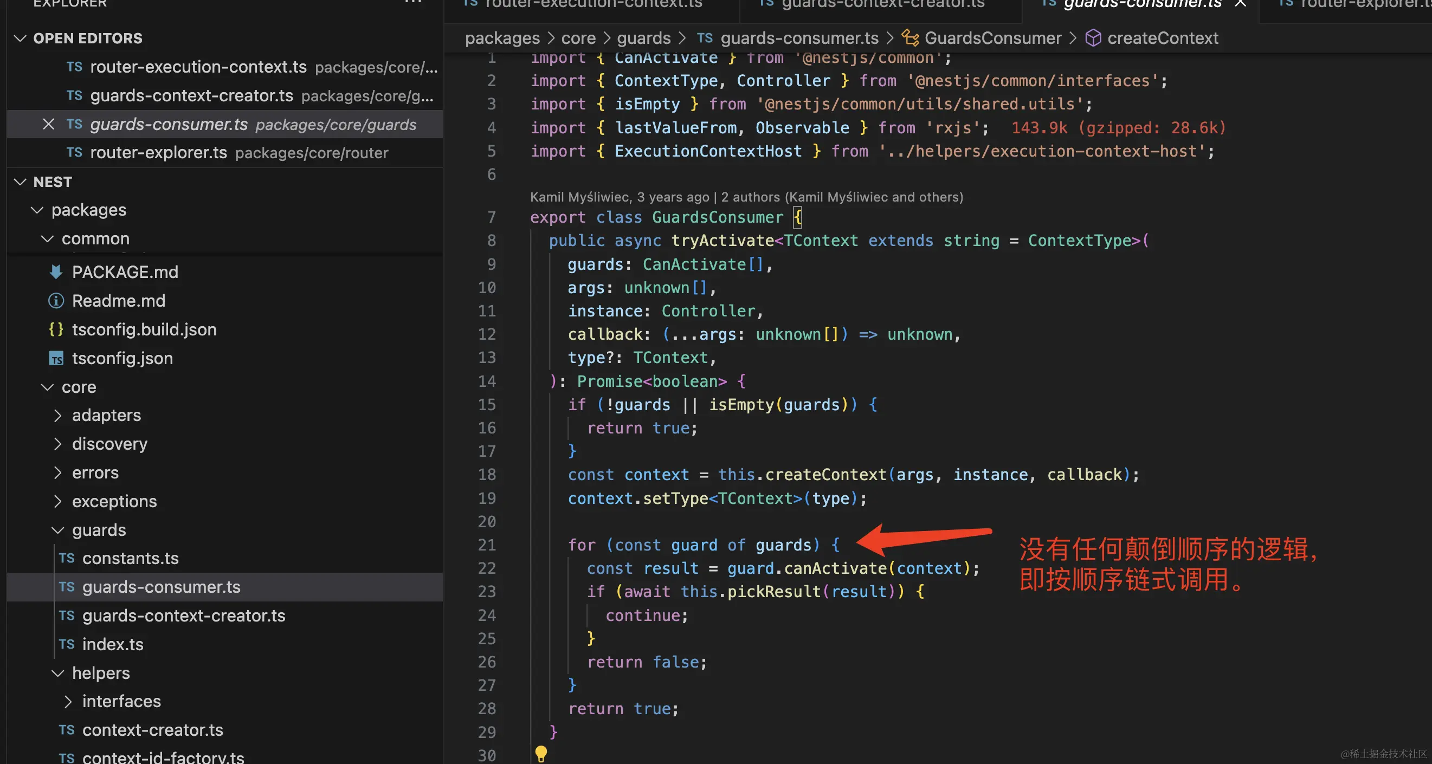Open guards-context-creator.ts from Open Editors

(x=225, y=95)
